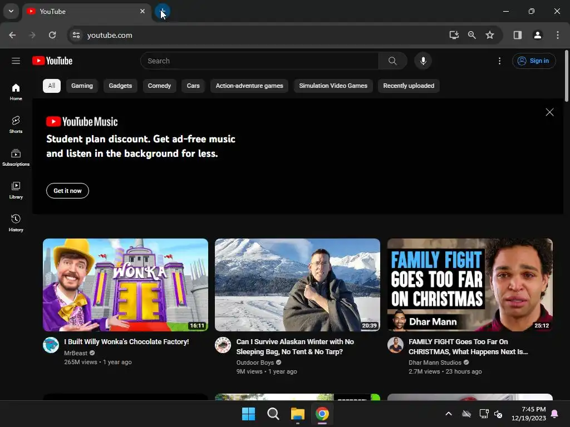Image resolution: width=570 pixels, height=427 pixels.
Task: Click the Get it now button
Action: [67, 191]
